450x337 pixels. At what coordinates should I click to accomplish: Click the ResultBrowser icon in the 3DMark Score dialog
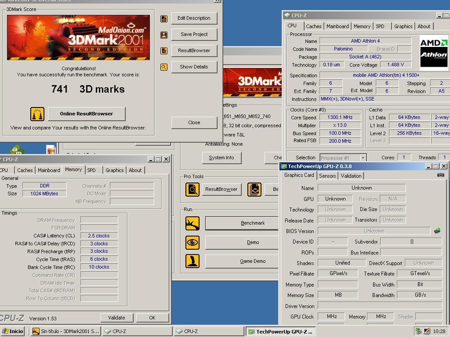[x=164, y=51]
